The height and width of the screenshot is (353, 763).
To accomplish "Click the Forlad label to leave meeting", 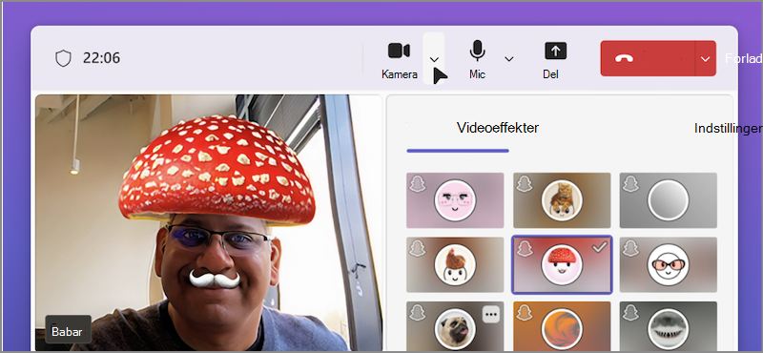I will tap(744, 58).
